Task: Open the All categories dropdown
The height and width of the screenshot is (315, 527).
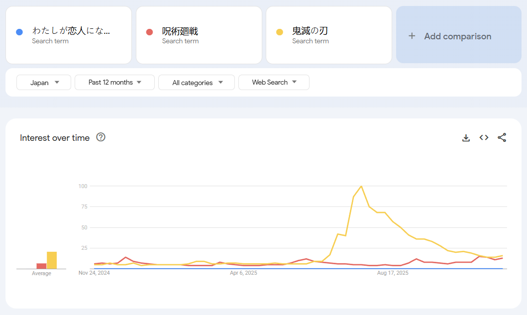Action: pyautogui.click(x=196, y=83)
